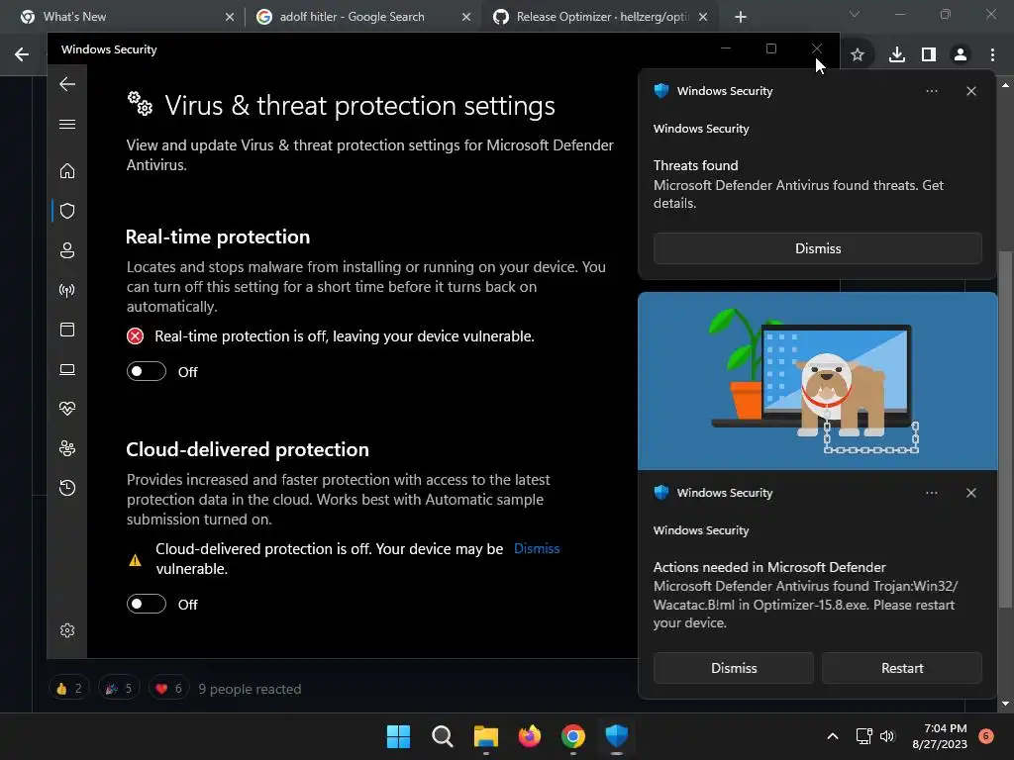The image size is (1014, 760).
Task: Click the browser page vertical scrollbar
Action: (1005, 429)
